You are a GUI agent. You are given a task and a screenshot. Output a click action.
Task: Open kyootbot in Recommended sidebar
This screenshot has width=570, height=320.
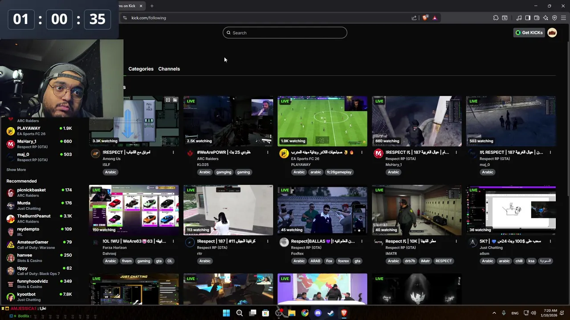[x=39, y=296]
